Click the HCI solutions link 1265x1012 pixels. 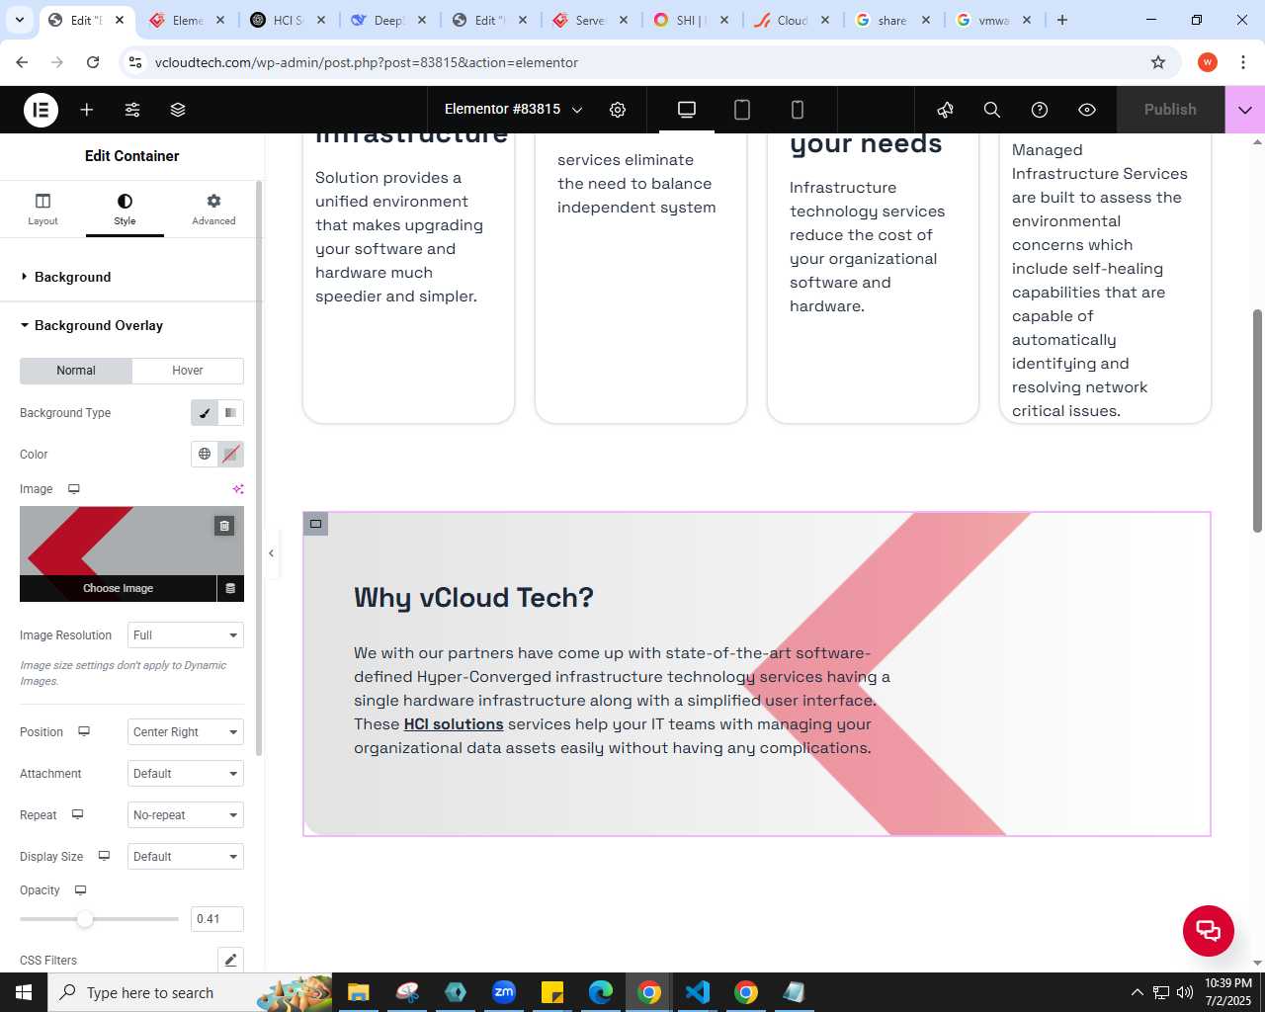pyautogui.click(x=454, y=724)
